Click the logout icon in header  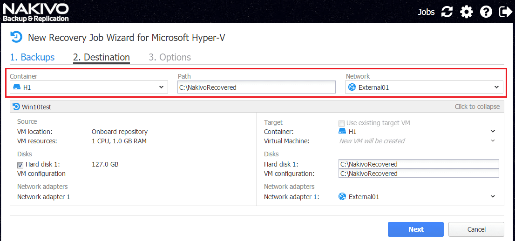tap(505, 12)
